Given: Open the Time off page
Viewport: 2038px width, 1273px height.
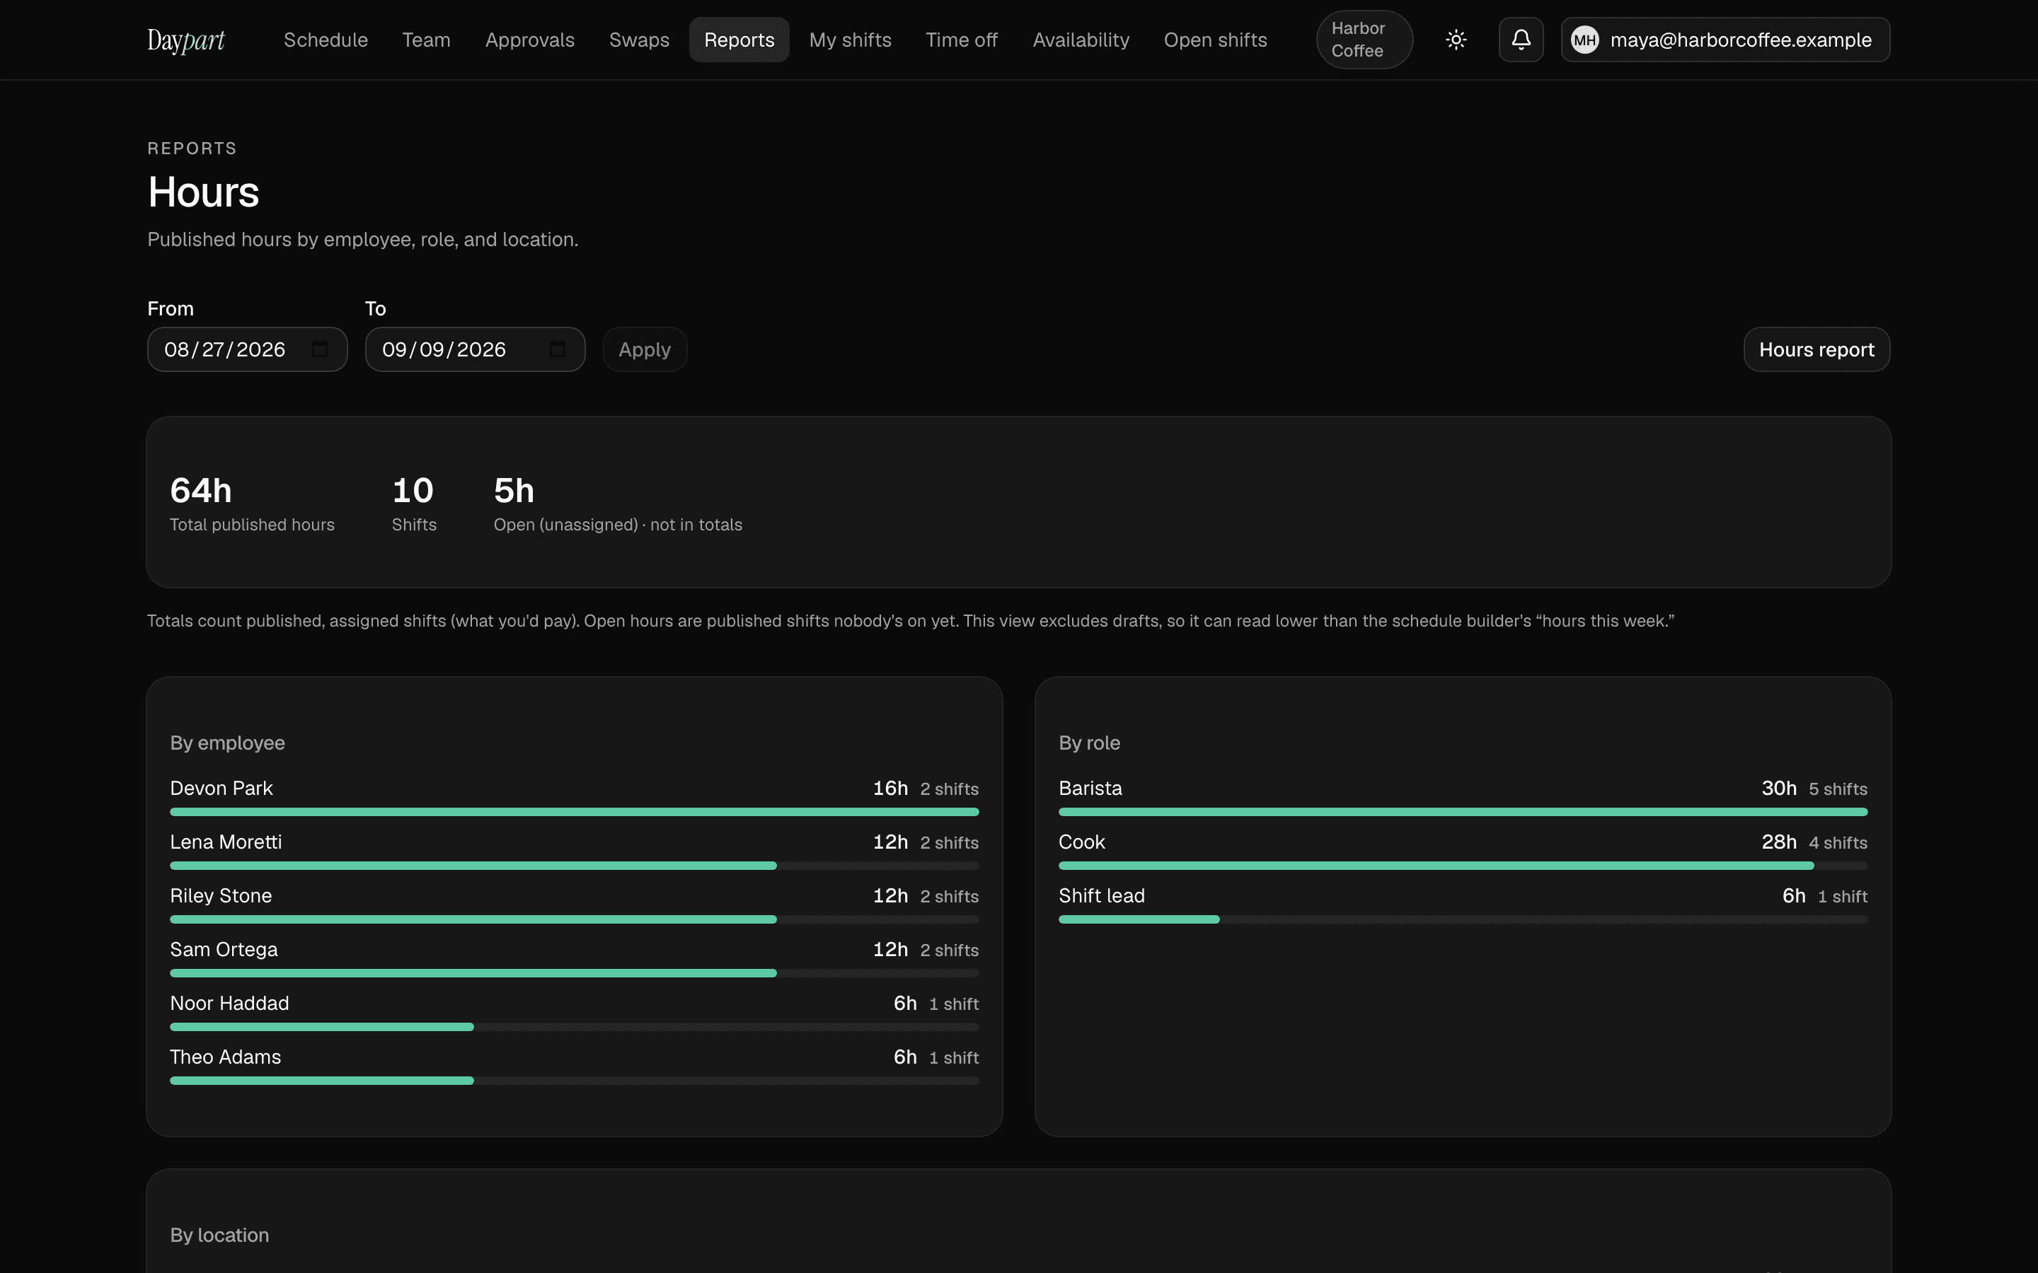Looking at the screenshot, I should click(962, 40).
